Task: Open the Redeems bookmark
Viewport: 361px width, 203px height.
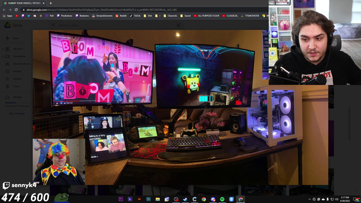Action: pyautogui.click(x=82, y=16)
